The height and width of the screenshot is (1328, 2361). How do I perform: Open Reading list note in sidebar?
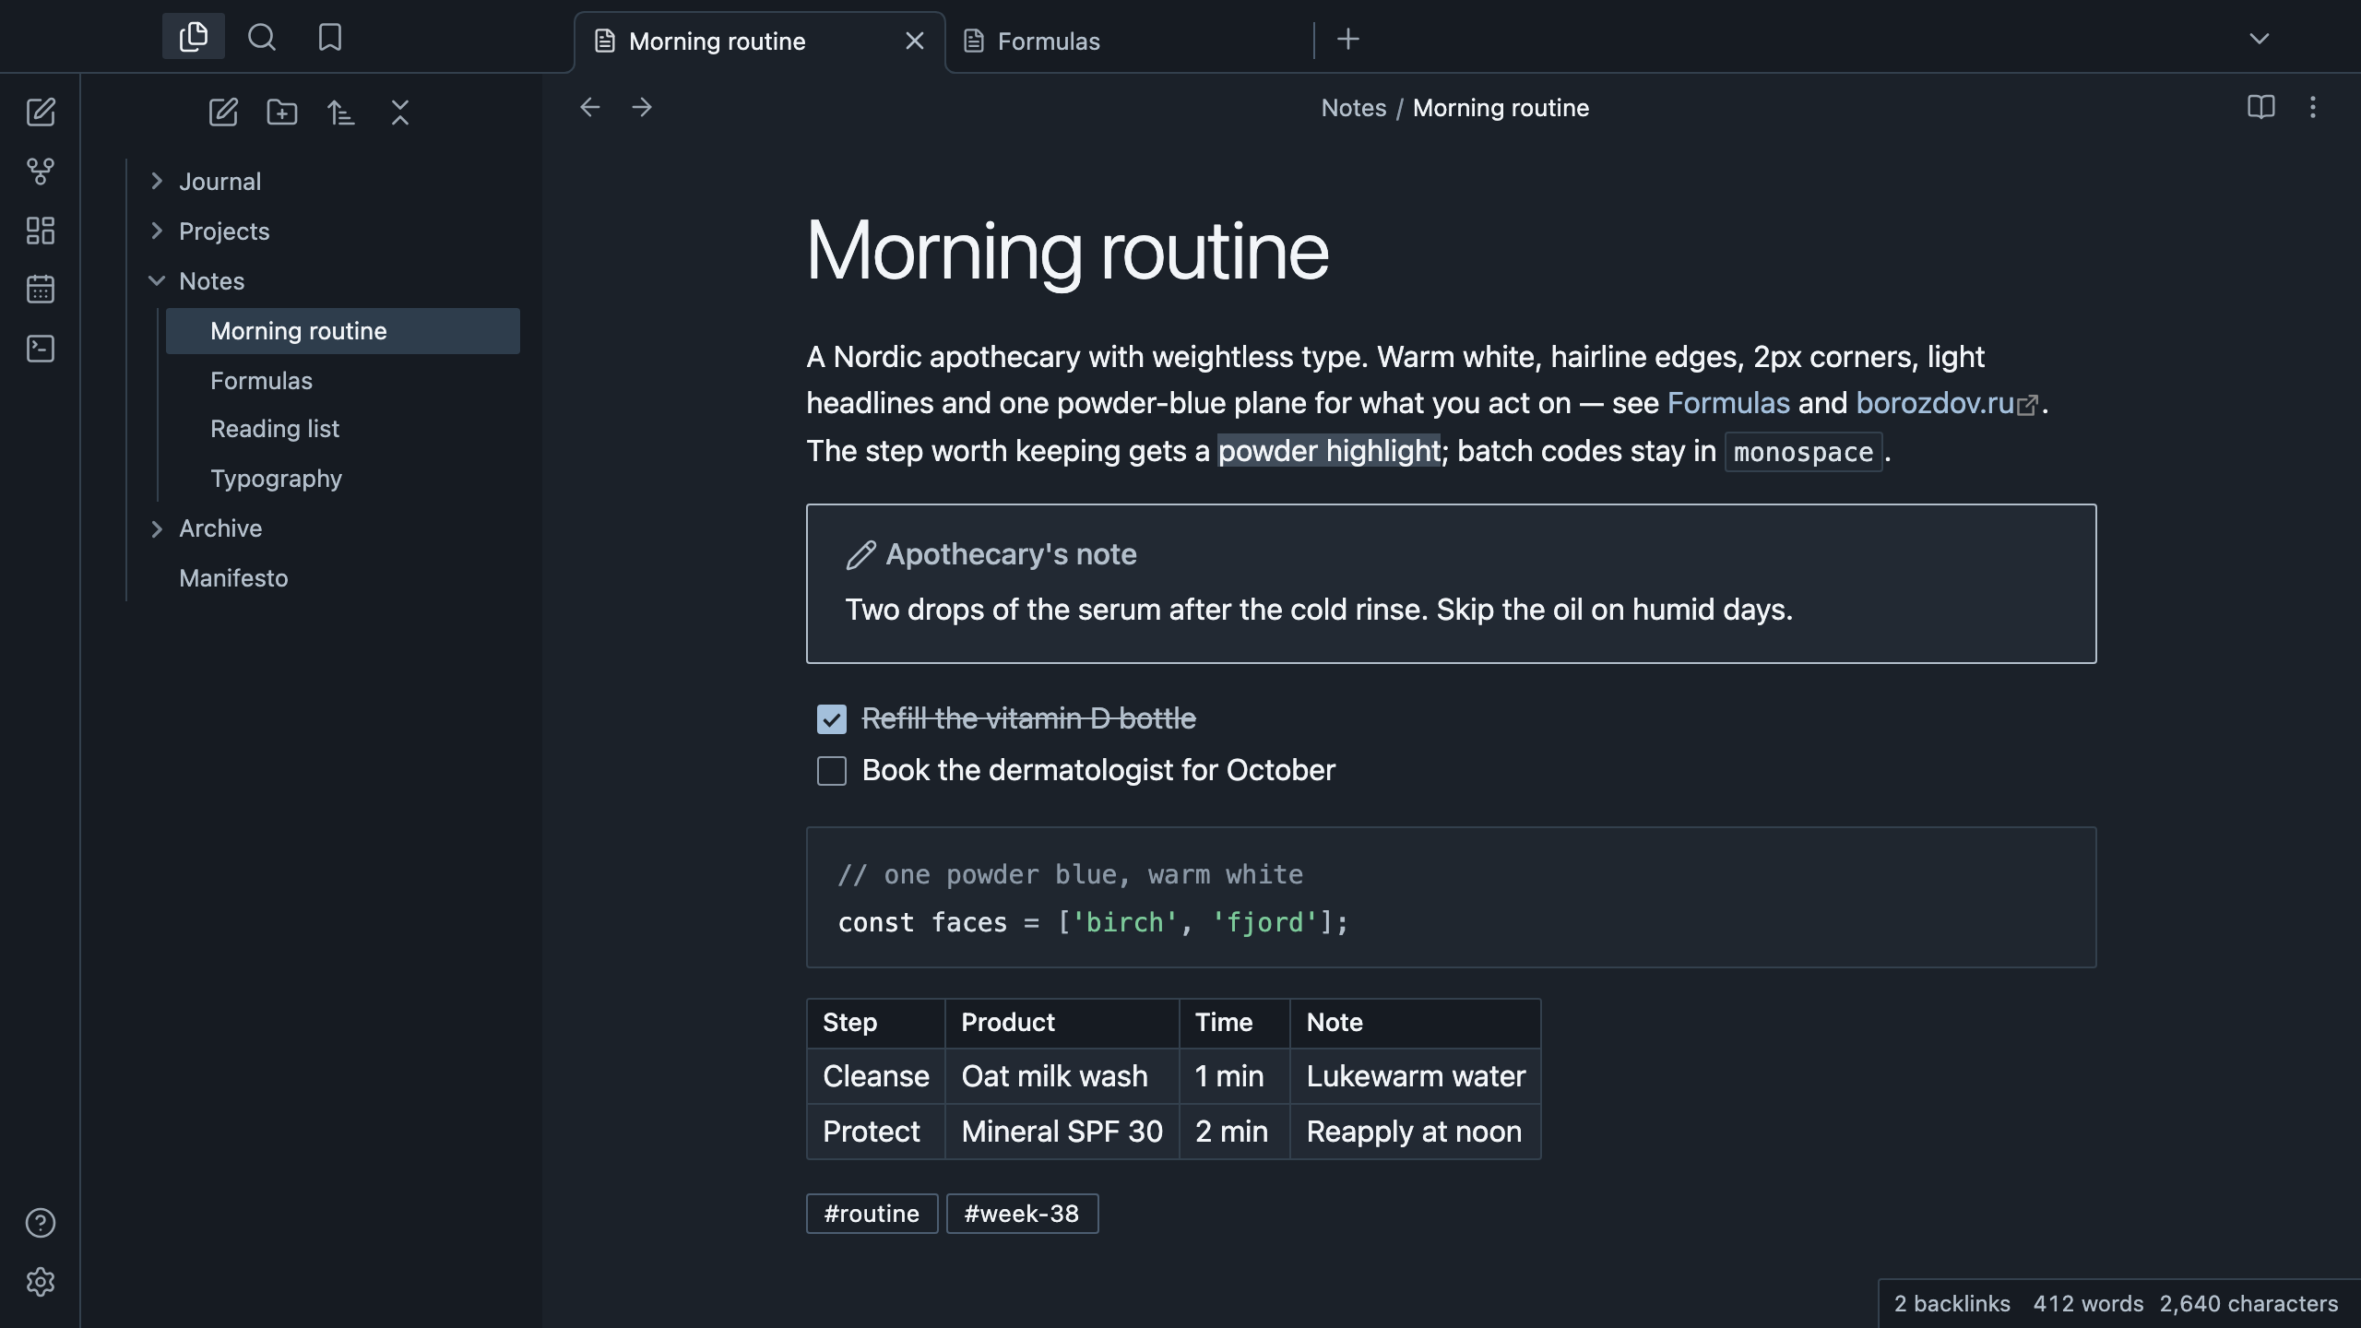coord(343,429)
